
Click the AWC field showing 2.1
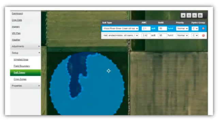[146, 28]
